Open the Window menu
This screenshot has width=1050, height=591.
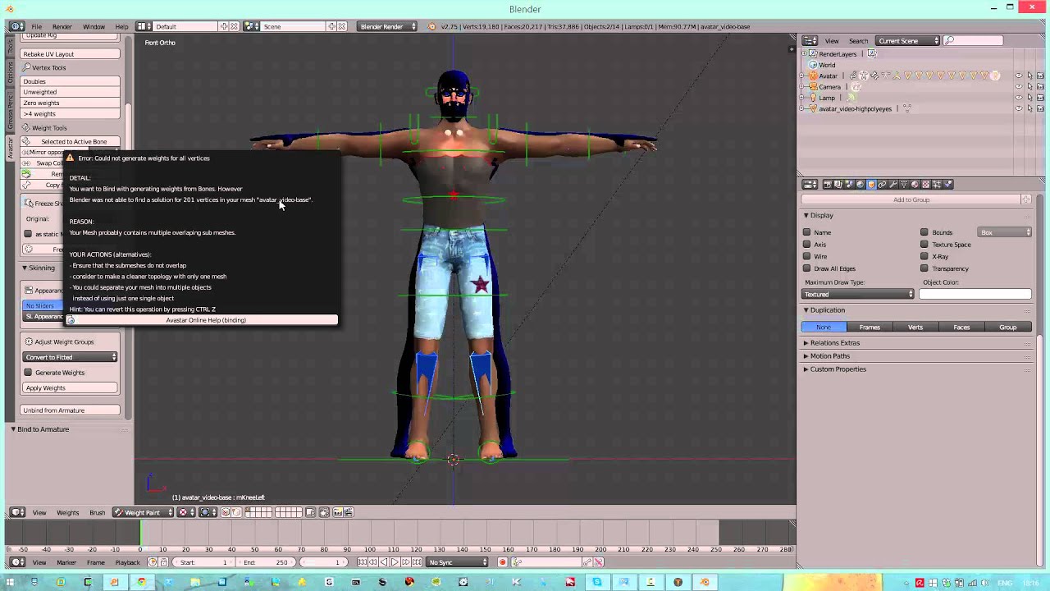[94, 26]
